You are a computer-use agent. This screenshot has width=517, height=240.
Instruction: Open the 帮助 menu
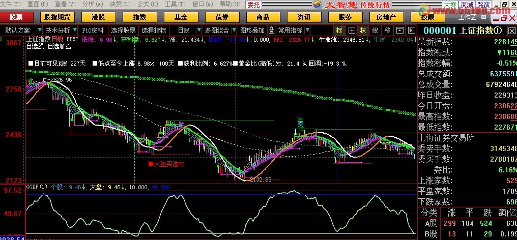point(230,4)
